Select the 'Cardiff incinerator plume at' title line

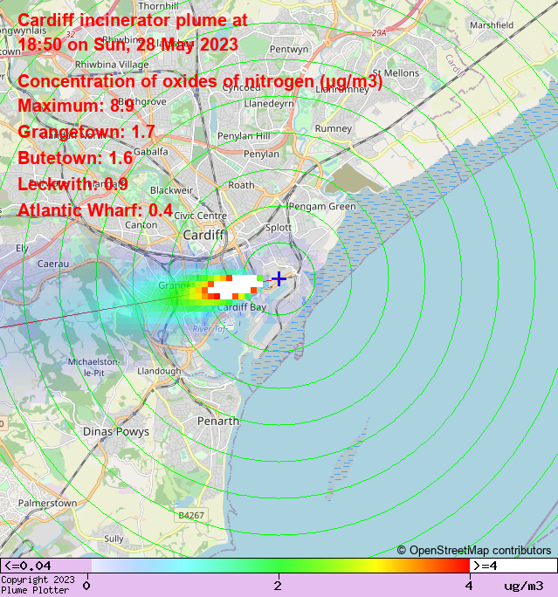pos(133,20)
